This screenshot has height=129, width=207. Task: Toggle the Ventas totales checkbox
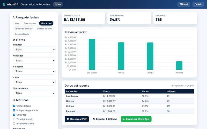click(14, 106)
